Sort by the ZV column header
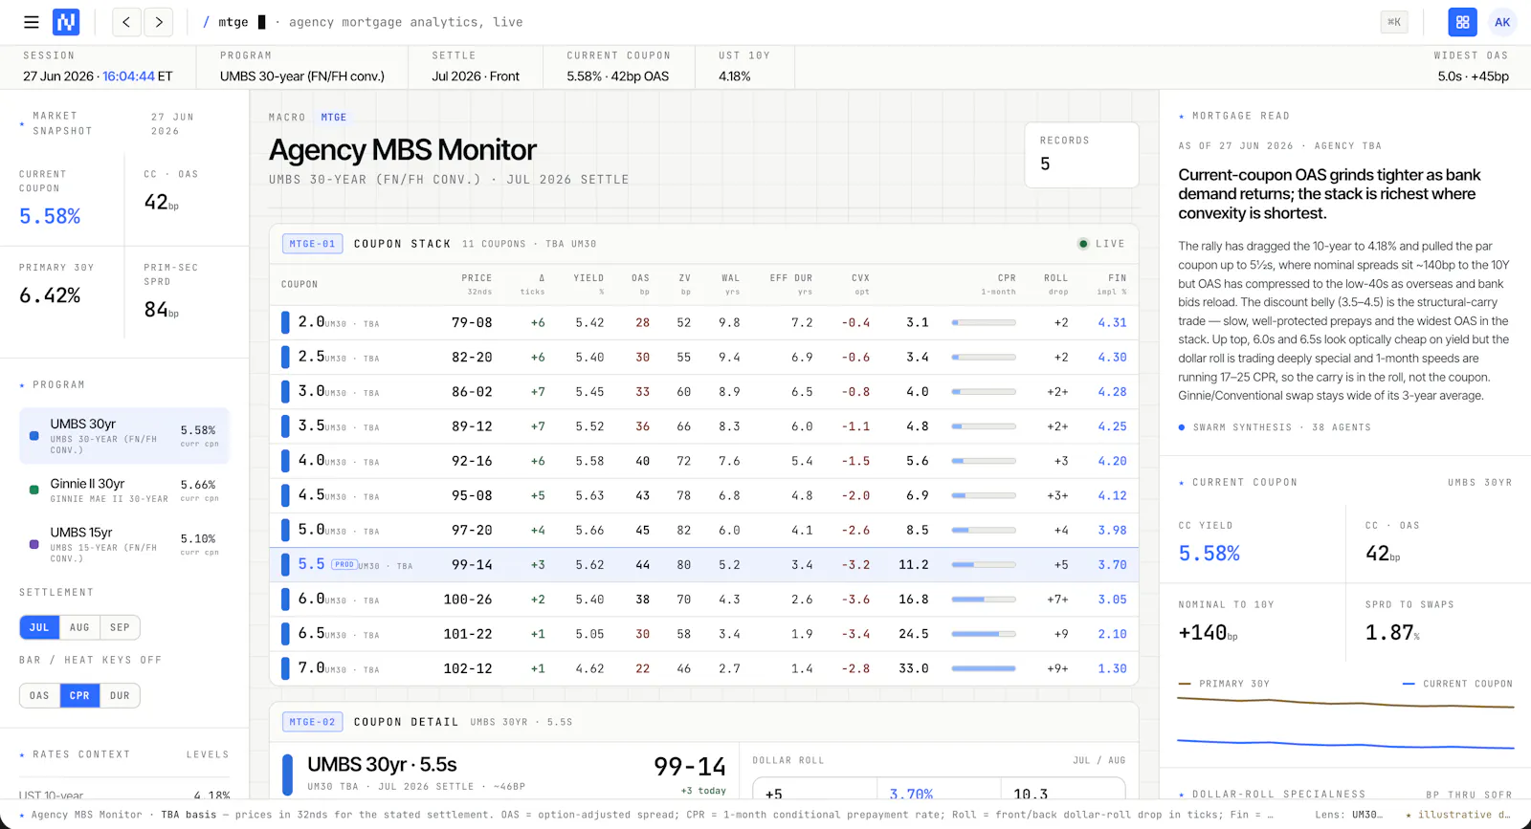 click(684, 283)
